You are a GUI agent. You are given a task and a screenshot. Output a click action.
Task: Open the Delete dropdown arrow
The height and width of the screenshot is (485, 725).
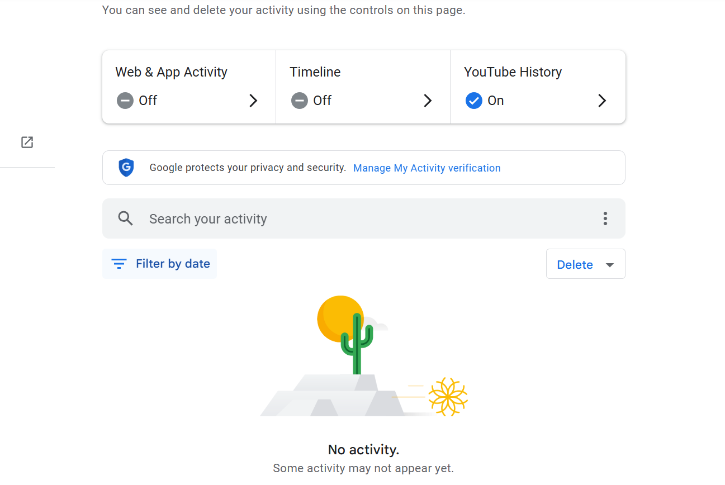pyautogui.click(x=610, y=265)
